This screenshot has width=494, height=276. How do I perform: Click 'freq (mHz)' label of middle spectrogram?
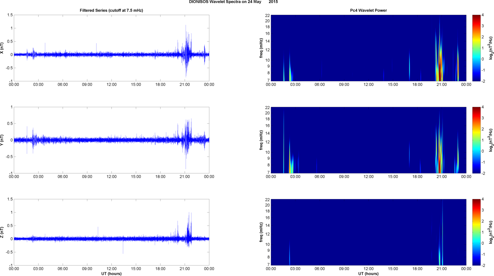(261, 140)
